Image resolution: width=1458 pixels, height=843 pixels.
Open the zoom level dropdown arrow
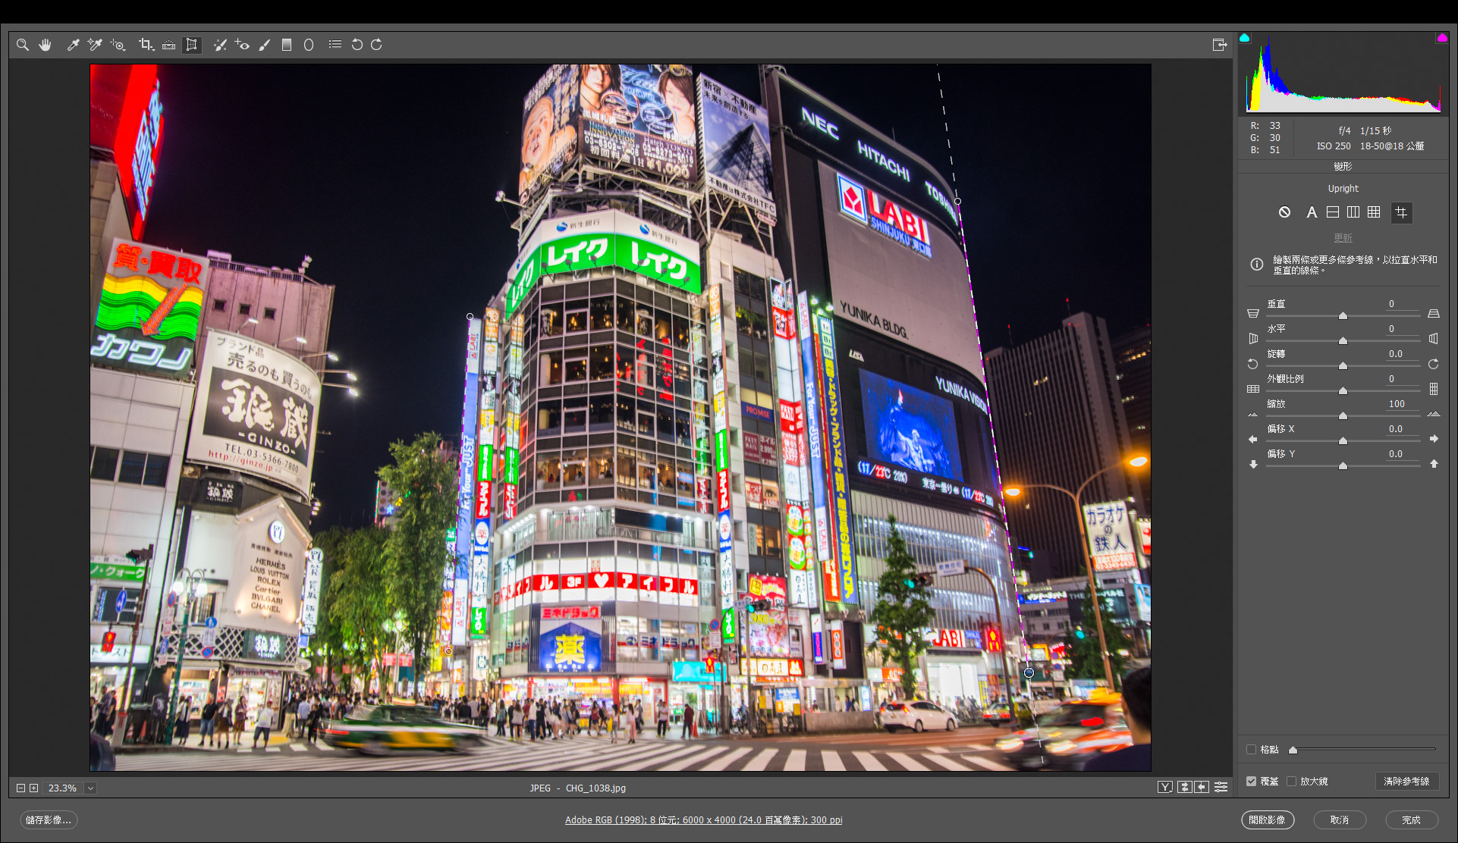(x=90, y=788)
